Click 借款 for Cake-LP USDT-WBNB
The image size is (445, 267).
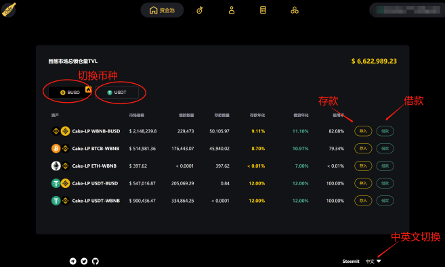pyautogui.click(x=385, y=201)
